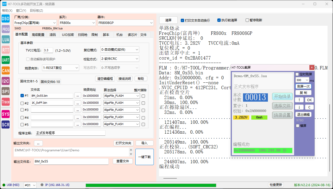Click the green download progress bar

pos(151,185)
